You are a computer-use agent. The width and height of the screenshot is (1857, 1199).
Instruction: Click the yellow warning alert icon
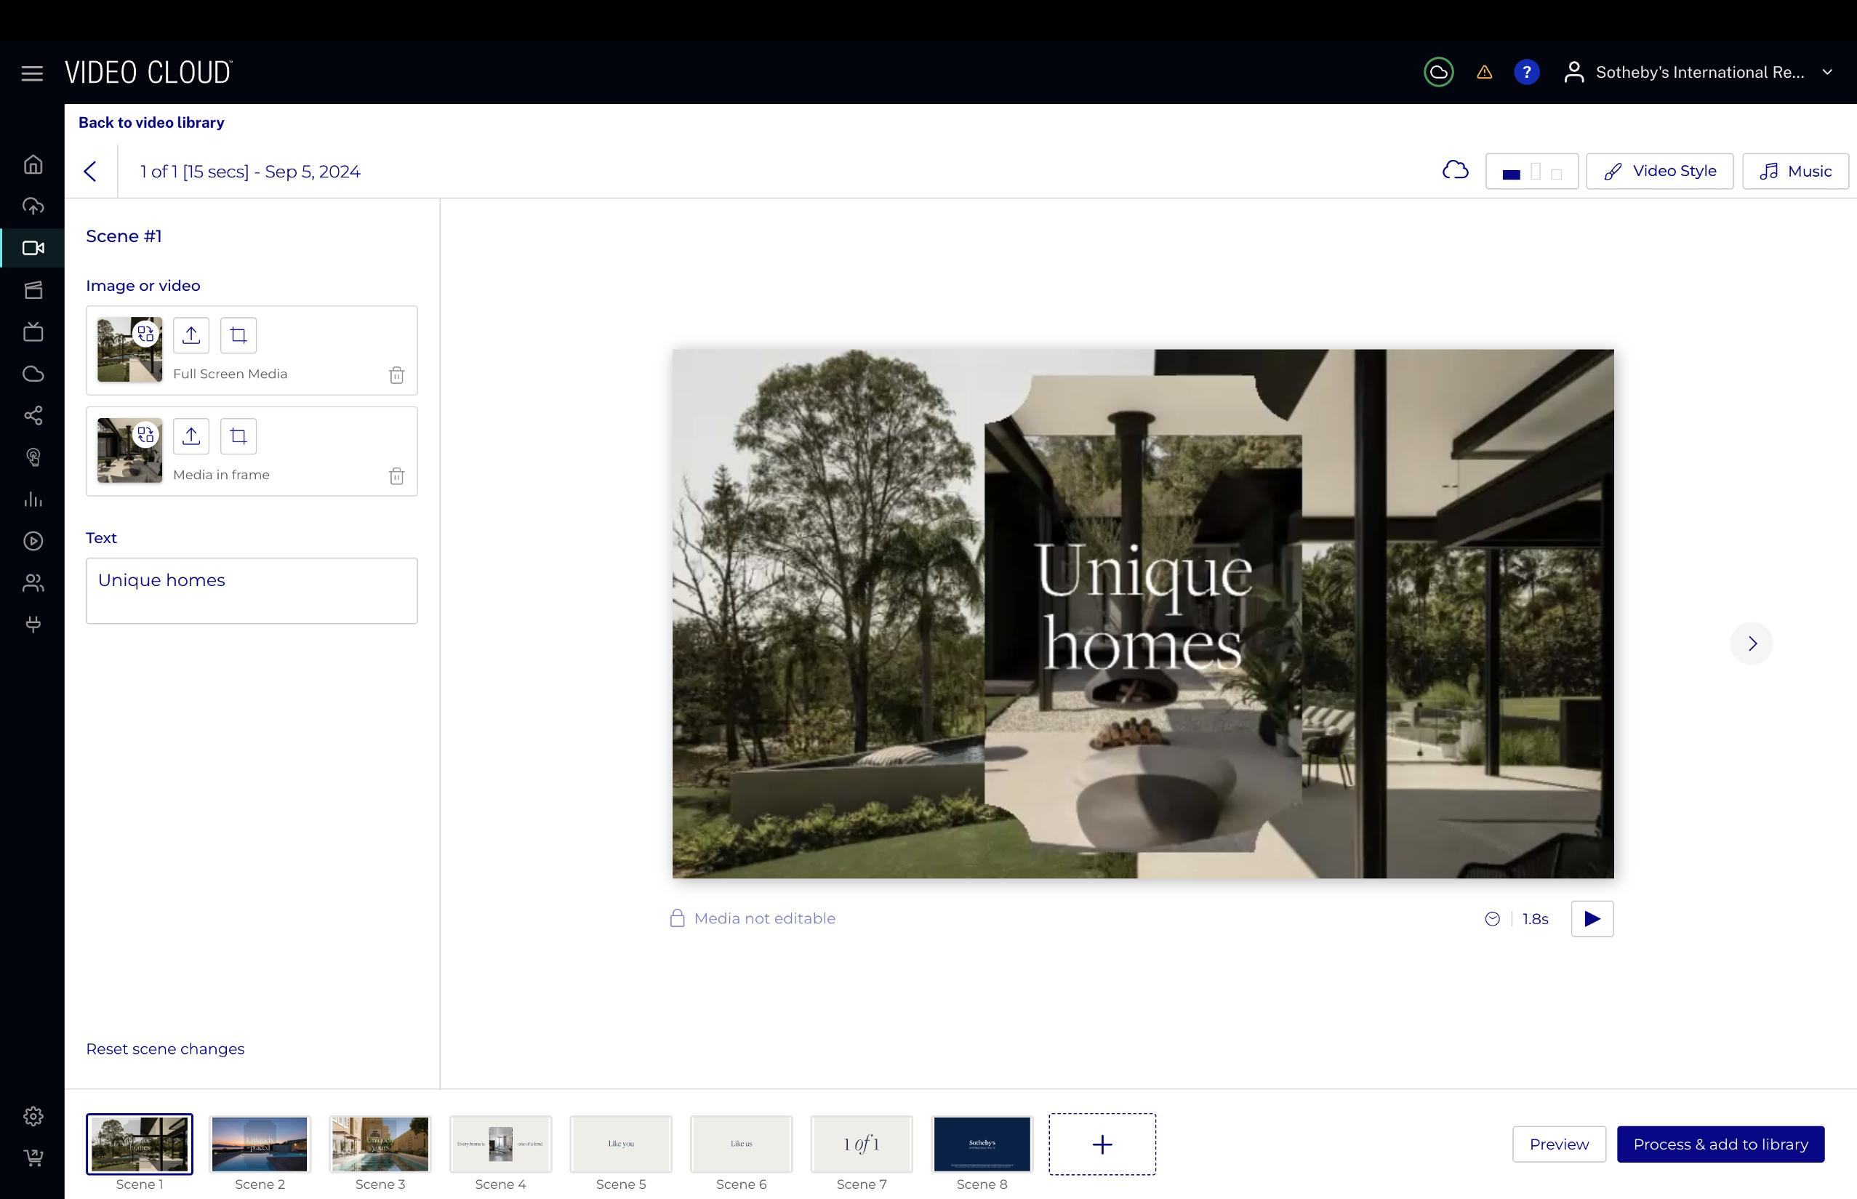pos(1484,73)
